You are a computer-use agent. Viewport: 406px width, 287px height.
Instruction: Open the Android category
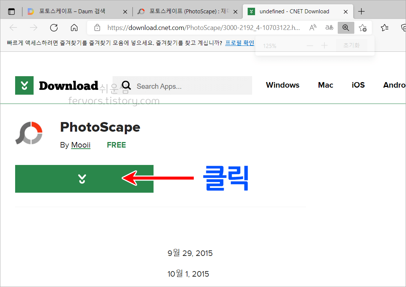[x=394, y=85]
